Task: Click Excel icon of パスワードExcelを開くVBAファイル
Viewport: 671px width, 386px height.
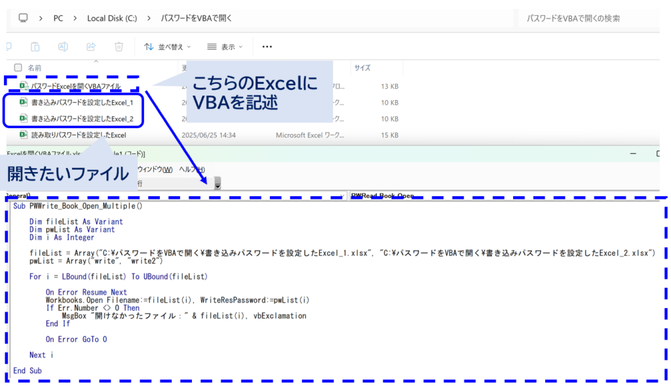Action: point(24,86)
